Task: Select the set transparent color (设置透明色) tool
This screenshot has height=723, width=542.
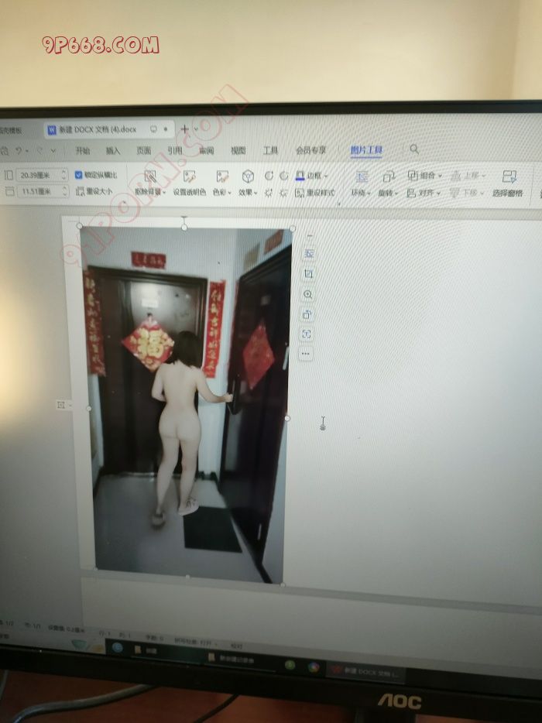Action: (x=189, y=177)
